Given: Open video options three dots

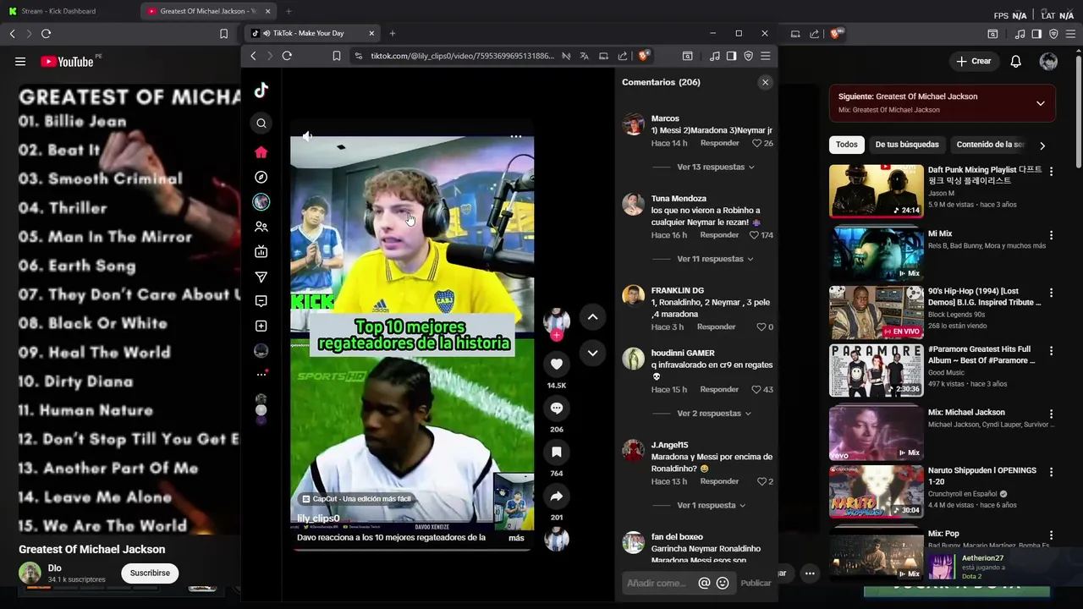Looking at the screenshot, I should coord(515,136).
